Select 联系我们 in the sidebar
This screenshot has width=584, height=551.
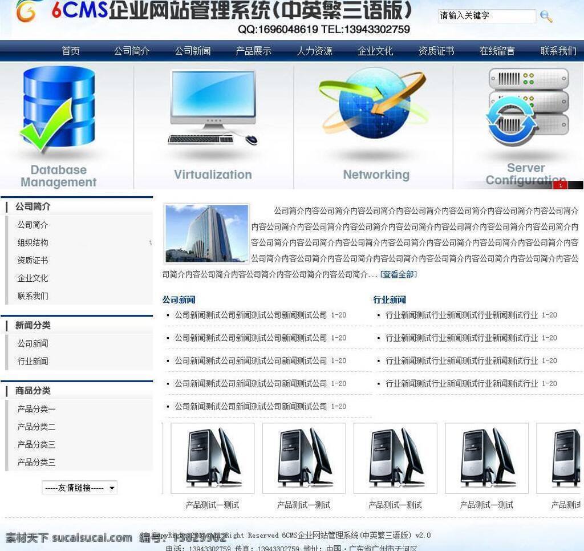pos(33,296)
